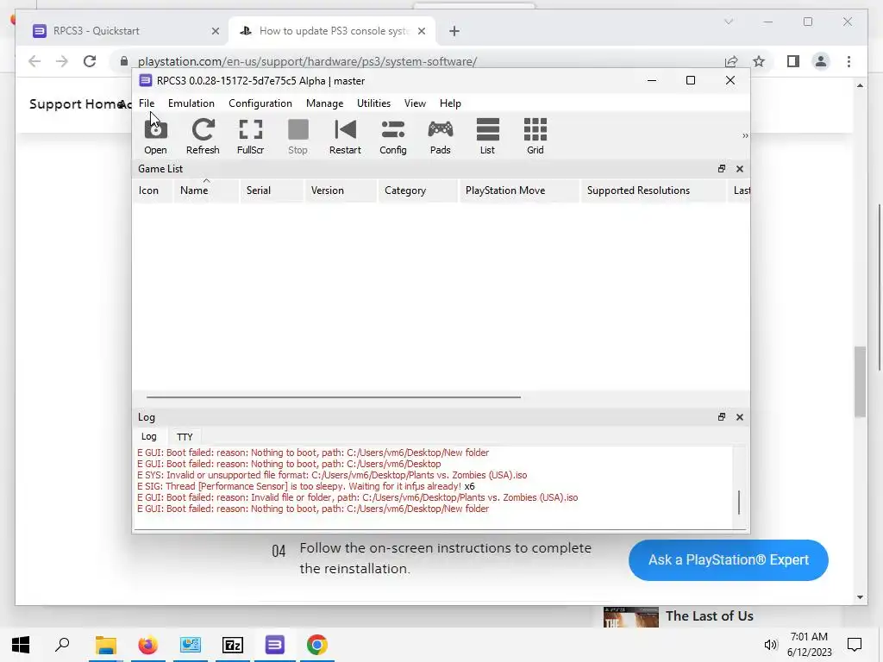Click the volume speaker tray icon
Viewport: 883px width, 662px height.
coord(770,645)
